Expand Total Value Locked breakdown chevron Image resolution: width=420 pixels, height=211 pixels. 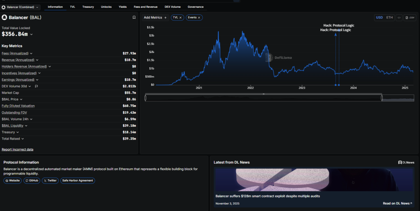(x=32, y=34)
